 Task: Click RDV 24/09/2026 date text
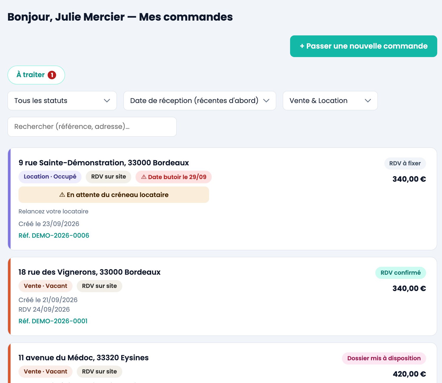(44, 309)
